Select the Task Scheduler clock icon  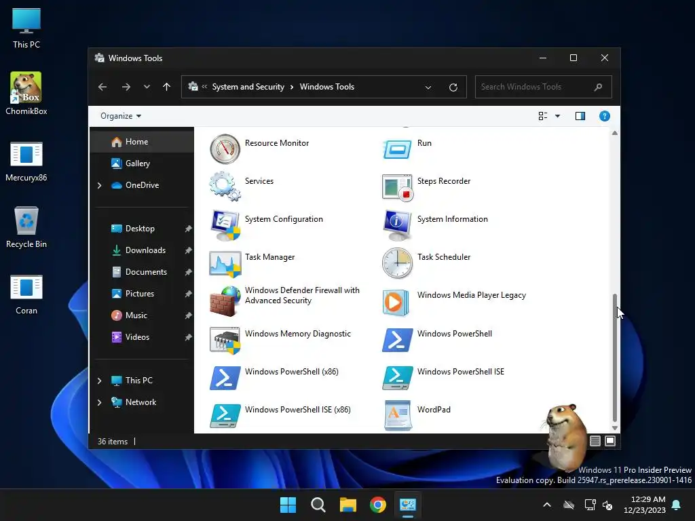point(397,263)
